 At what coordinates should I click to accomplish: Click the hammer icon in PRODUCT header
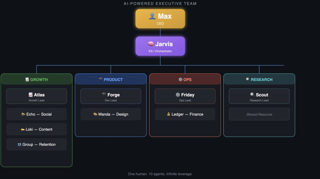[x=101, y=79]
